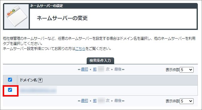Click the nameserver settings window icon
202x110 pixels.
point(16,16)
